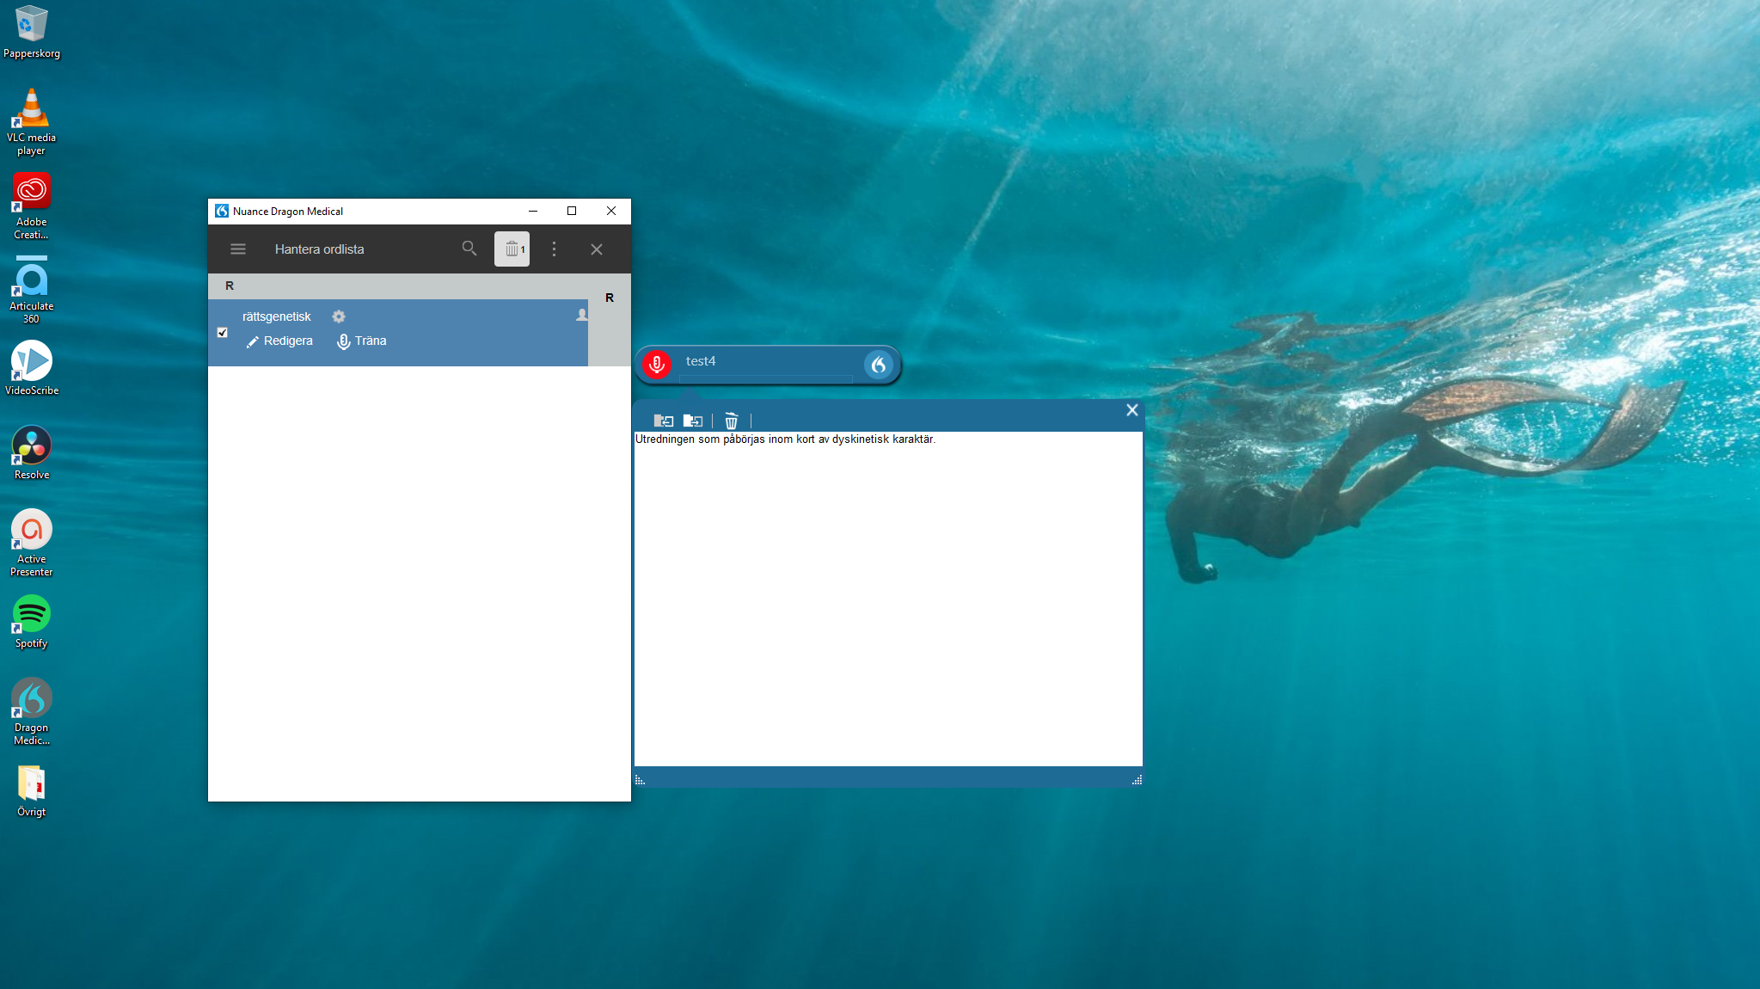This screenshot has height=989, width=1760.
Task: Click the trash icon in dictation box
Action: pyautogui.click(x=731, y=421)
